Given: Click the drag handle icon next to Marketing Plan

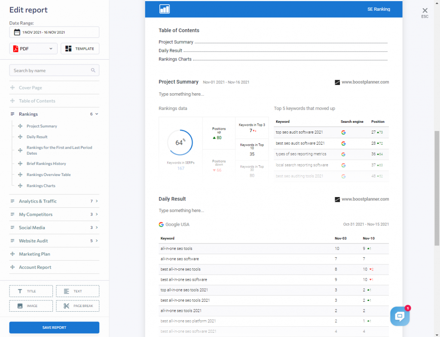Looking at the screenshot, I should (12, 254).
